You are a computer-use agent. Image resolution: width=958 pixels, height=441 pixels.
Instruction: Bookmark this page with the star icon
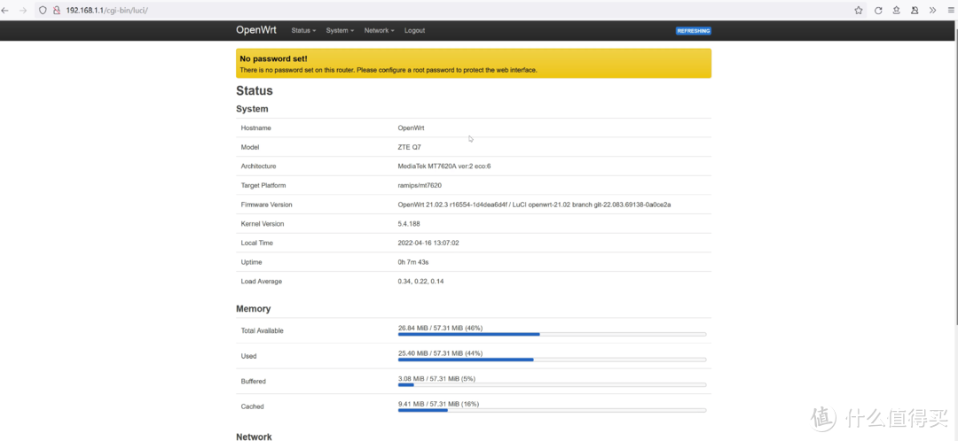click(x=859, y=10)
